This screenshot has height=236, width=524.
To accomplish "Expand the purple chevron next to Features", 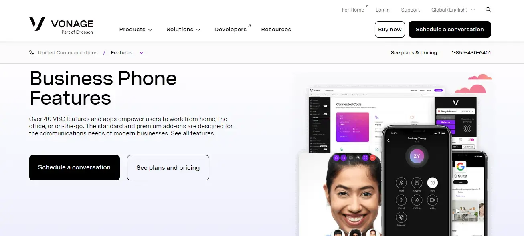I will coord(141,53).
